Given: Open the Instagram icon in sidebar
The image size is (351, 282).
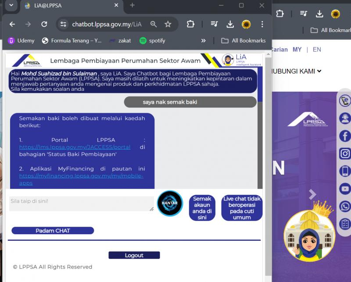Looking at the screenshot, I should click(345, 153).
